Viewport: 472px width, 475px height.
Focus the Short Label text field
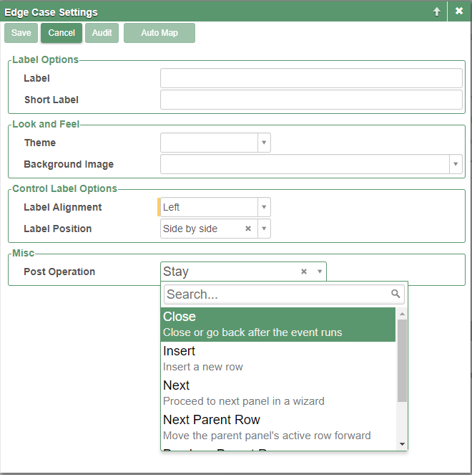click(311, 100)
